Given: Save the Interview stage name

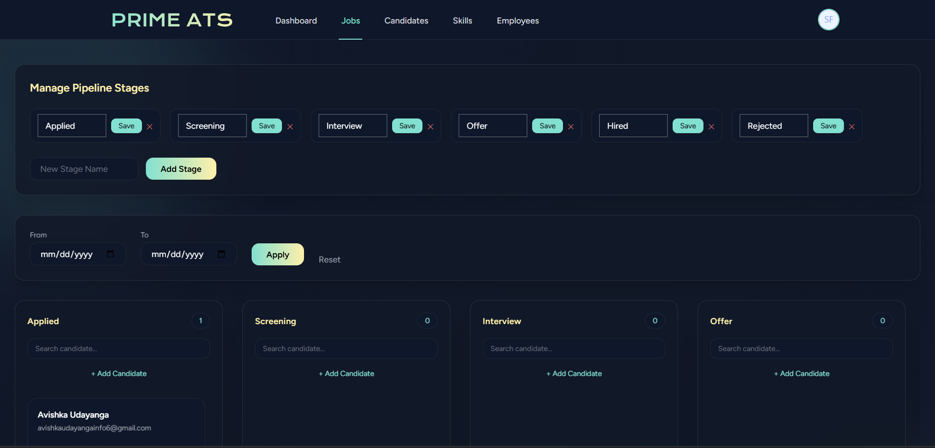Looking at the screenshot, I should [407, 126].
